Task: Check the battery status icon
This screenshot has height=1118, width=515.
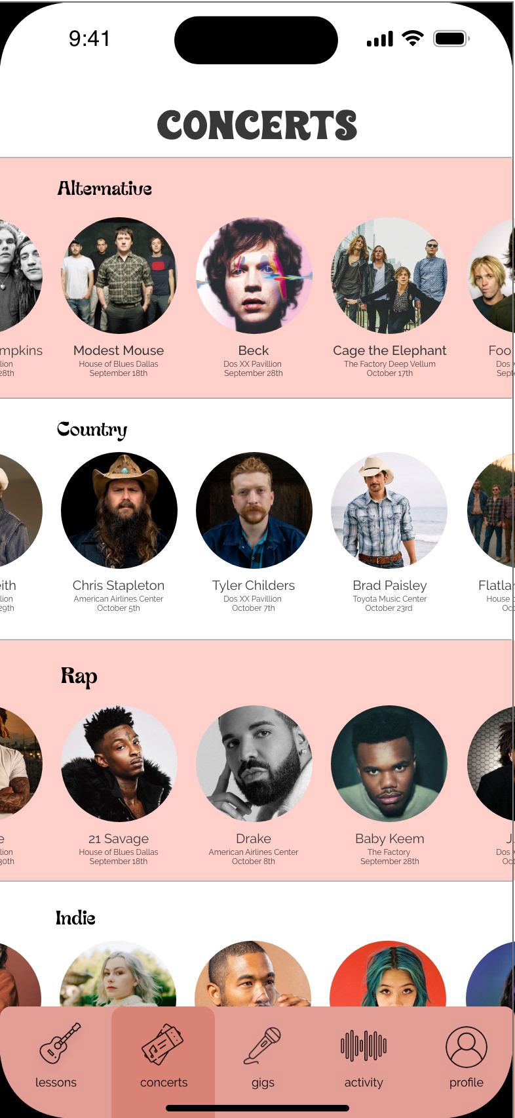Action: tap(451, 39)
